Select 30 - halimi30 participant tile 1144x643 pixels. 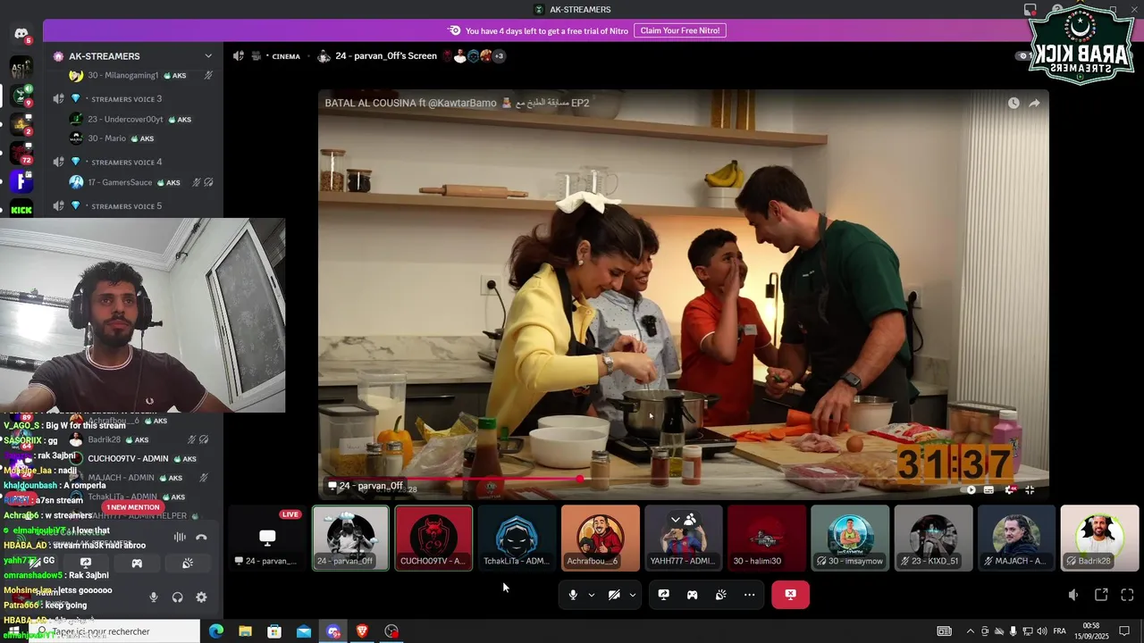click(x=766, y=538)
